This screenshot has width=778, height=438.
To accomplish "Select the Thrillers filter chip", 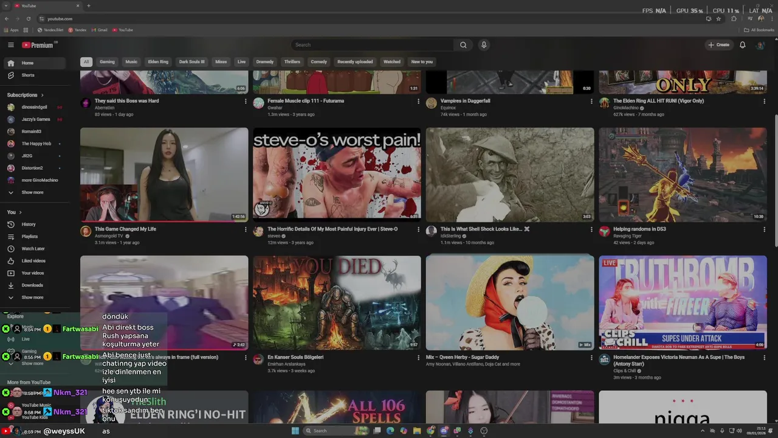I will coord(292,62).
